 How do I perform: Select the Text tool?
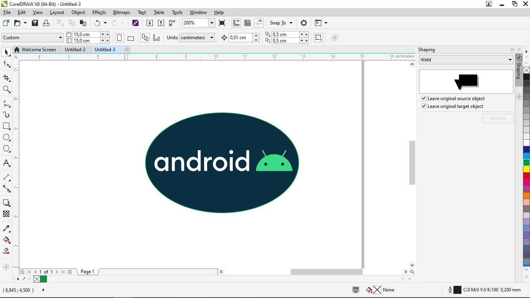(x=6, y=163)
